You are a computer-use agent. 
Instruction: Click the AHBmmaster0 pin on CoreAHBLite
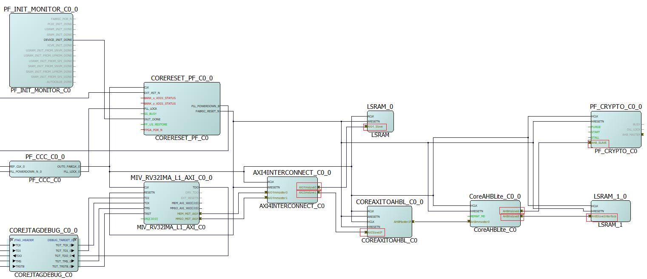pos(479,222)
